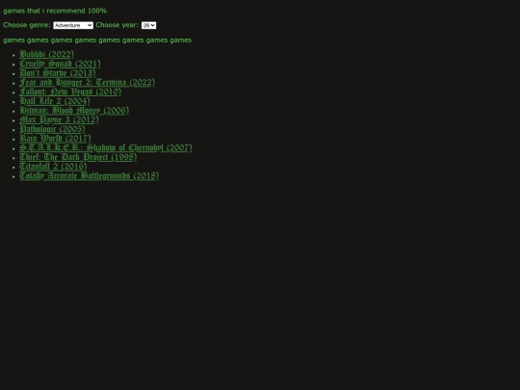
Task: Open Fear and Hunger 2: Termina link
Action: point(88,82)
